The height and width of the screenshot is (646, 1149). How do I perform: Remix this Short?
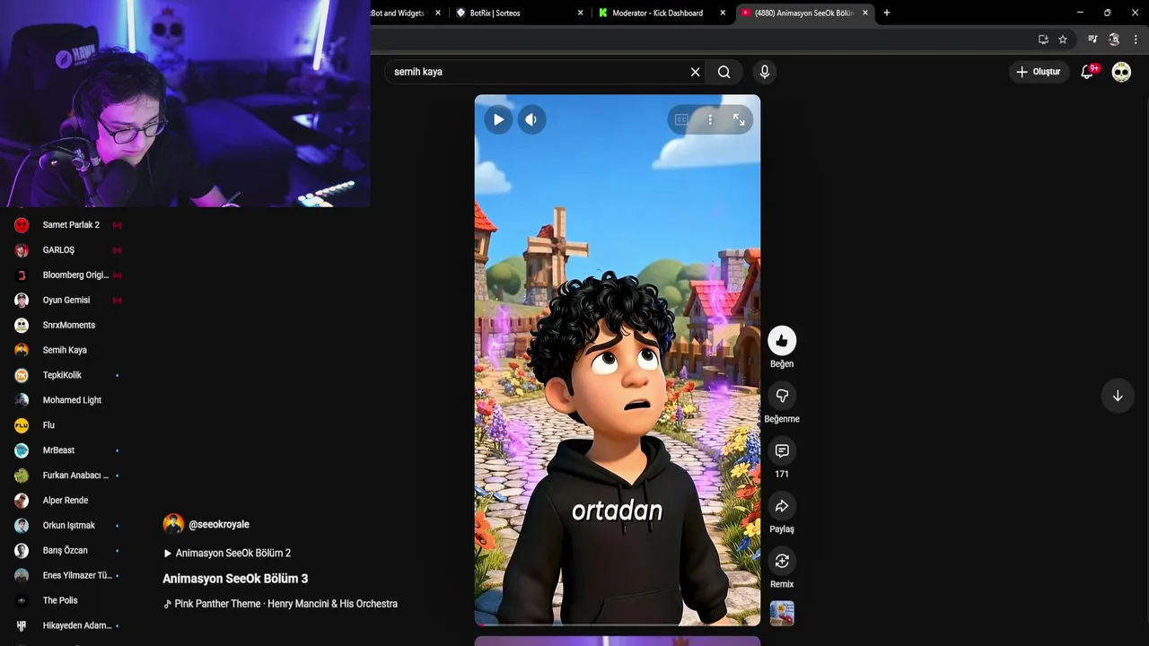[x=782, y=561]
